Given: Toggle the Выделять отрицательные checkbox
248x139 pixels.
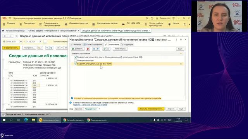Looking at the screenshot, I should click(76, 64).
